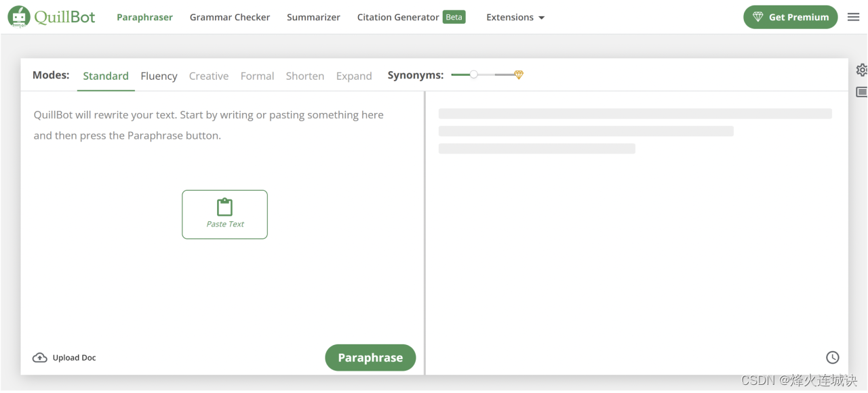Click the green Paraphrase button
This screenshot has height=393, width=868.
tap(370, 358)
